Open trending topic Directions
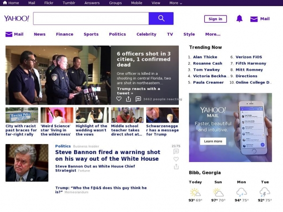The width and height of the screenshot is (283, 212). click(x=246, y=76)
